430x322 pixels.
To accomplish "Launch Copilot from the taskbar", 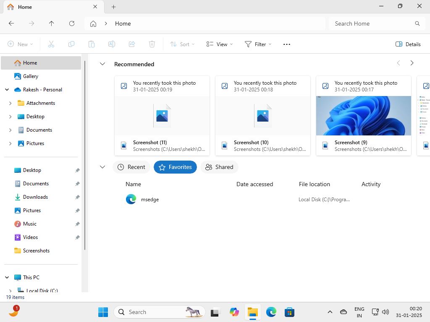I will pos(234,312).
